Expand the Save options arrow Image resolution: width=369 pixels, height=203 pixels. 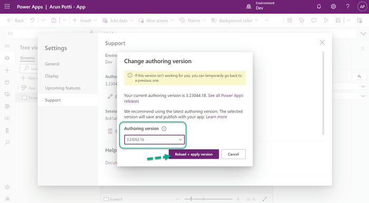tap(348, 21)
